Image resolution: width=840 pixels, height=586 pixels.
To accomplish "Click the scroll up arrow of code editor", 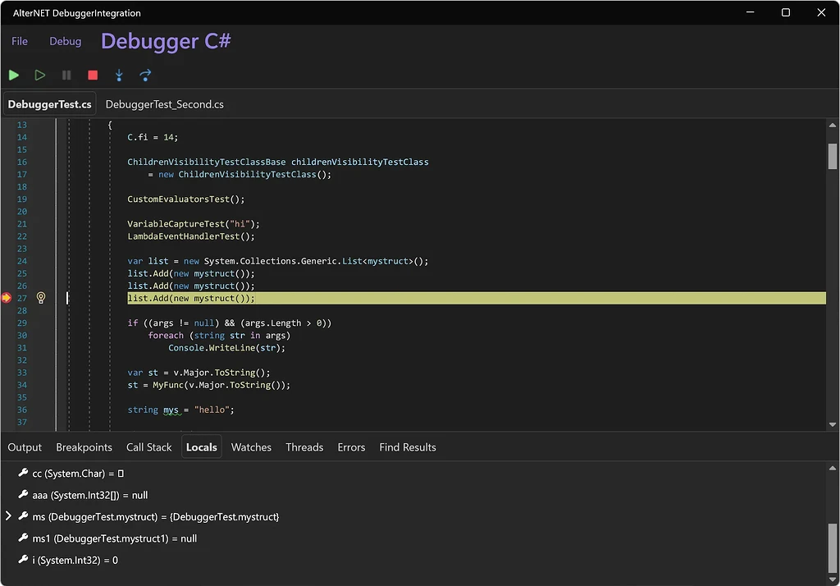I will (x=832, y=126).
